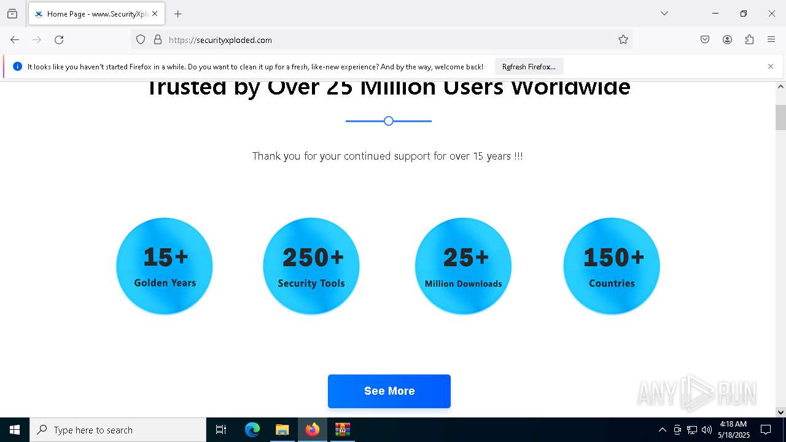Click the 25+ Million Downloads circle
This screenshot has width=786, height=442.
click(x=463, y=266)
